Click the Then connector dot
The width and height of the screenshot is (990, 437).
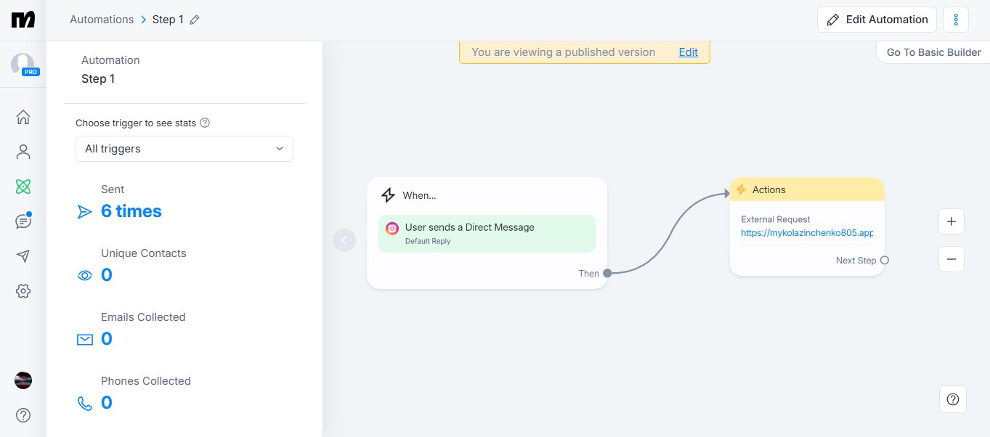[x=607, y=273]
